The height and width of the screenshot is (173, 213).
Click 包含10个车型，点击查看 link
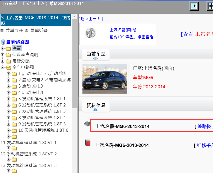[131, 37]
